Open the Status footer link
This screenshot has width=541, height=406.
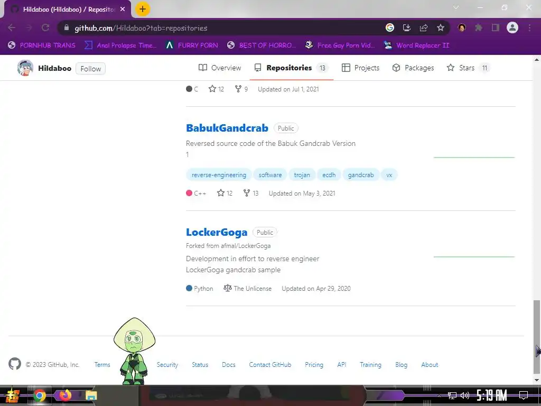[200, 365]
